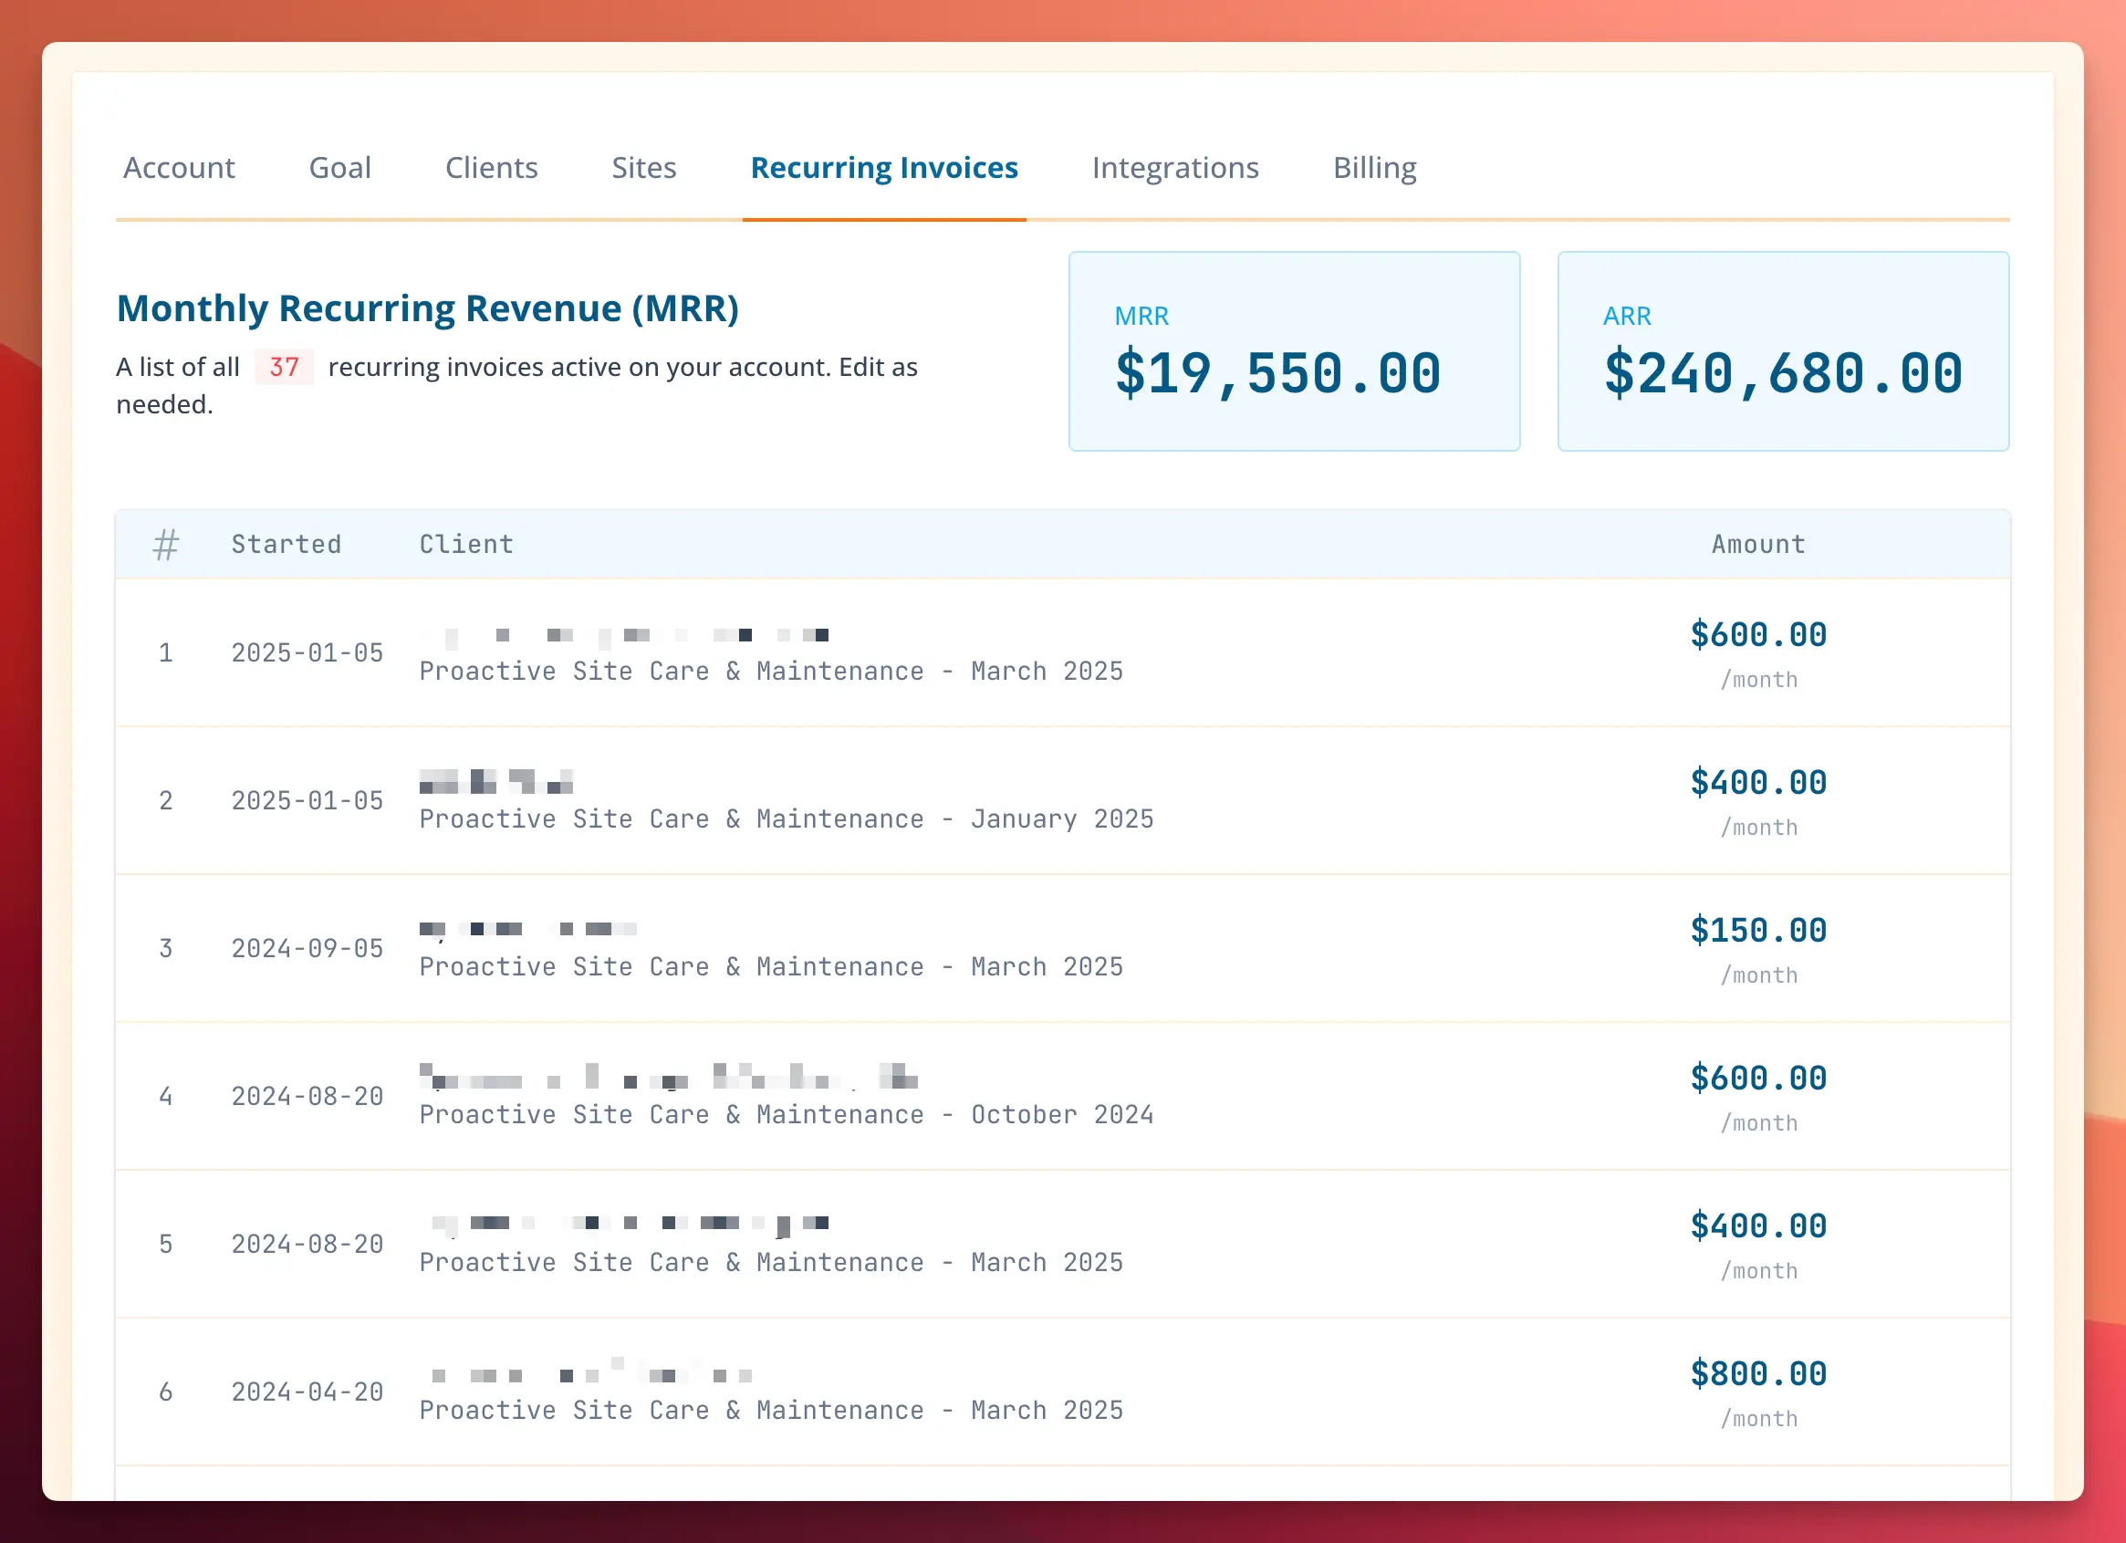Open row 5 invoice description March 2025
This screenshot has width=2126, height=1543.
[x=770, y=1263]
